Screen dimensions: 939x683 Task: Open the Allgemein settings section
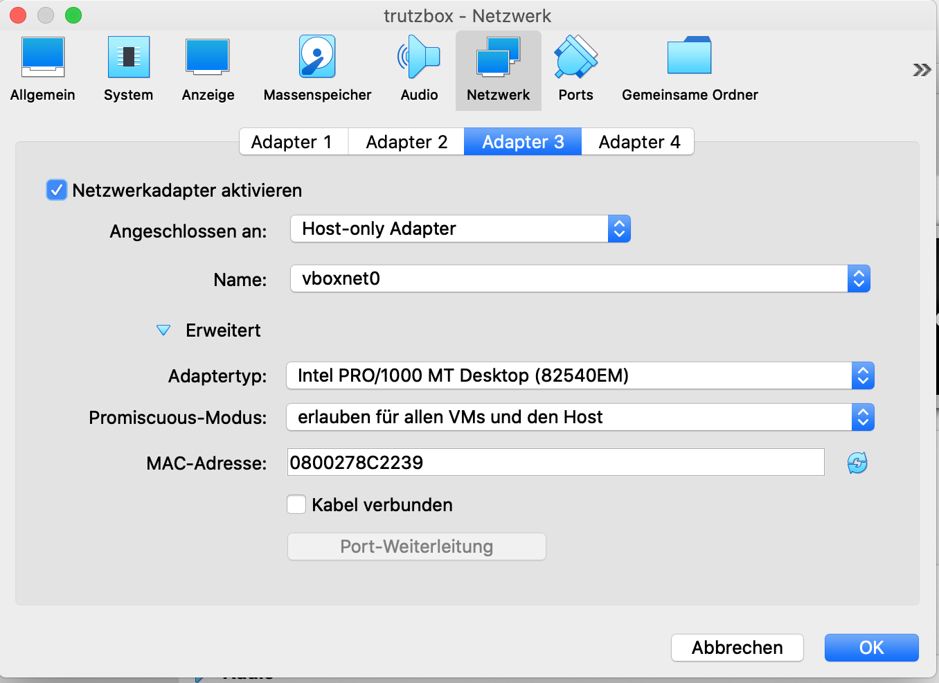click(43, 69)
